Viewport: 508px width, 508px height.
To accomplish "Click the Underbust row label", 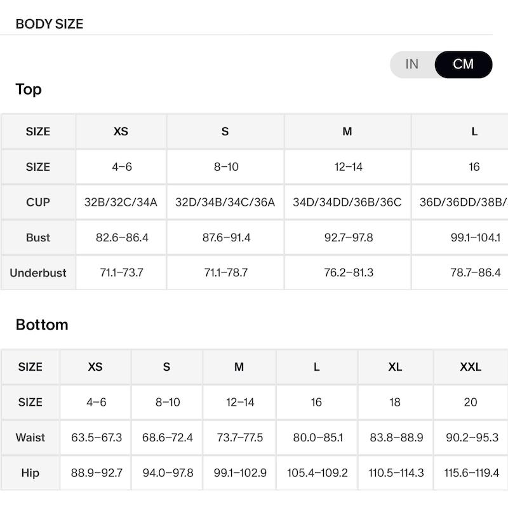I will pyautogui.click(x=38, y=273).
